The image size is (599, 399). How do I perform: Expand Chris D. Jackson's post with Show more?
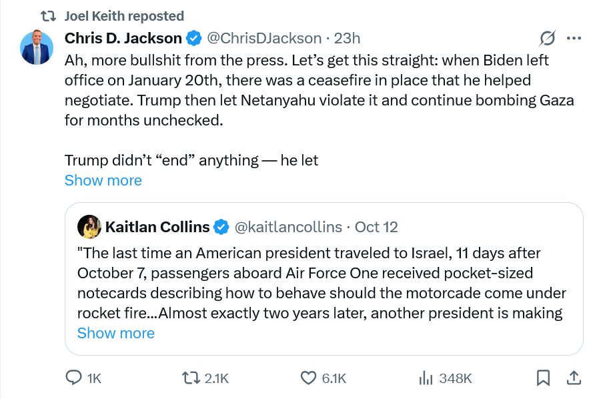[103, 180]
